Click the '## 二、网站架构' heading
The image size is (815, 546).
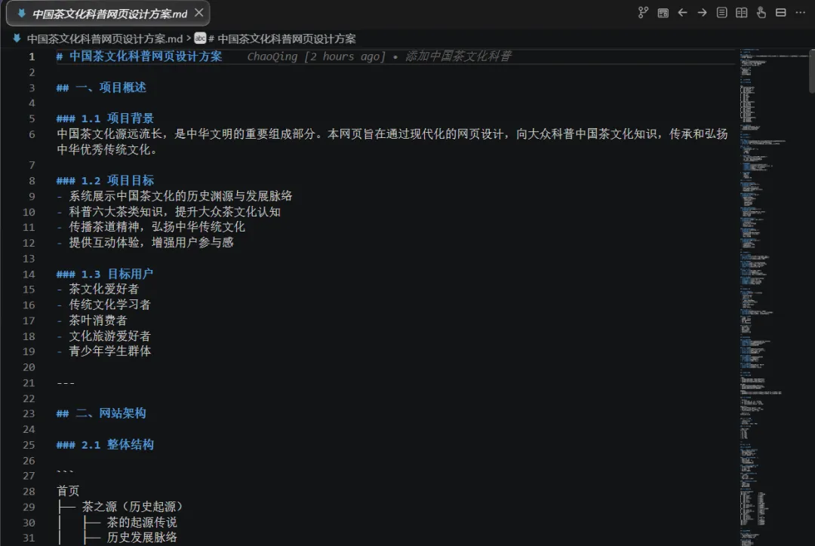(x=101, y=413)
